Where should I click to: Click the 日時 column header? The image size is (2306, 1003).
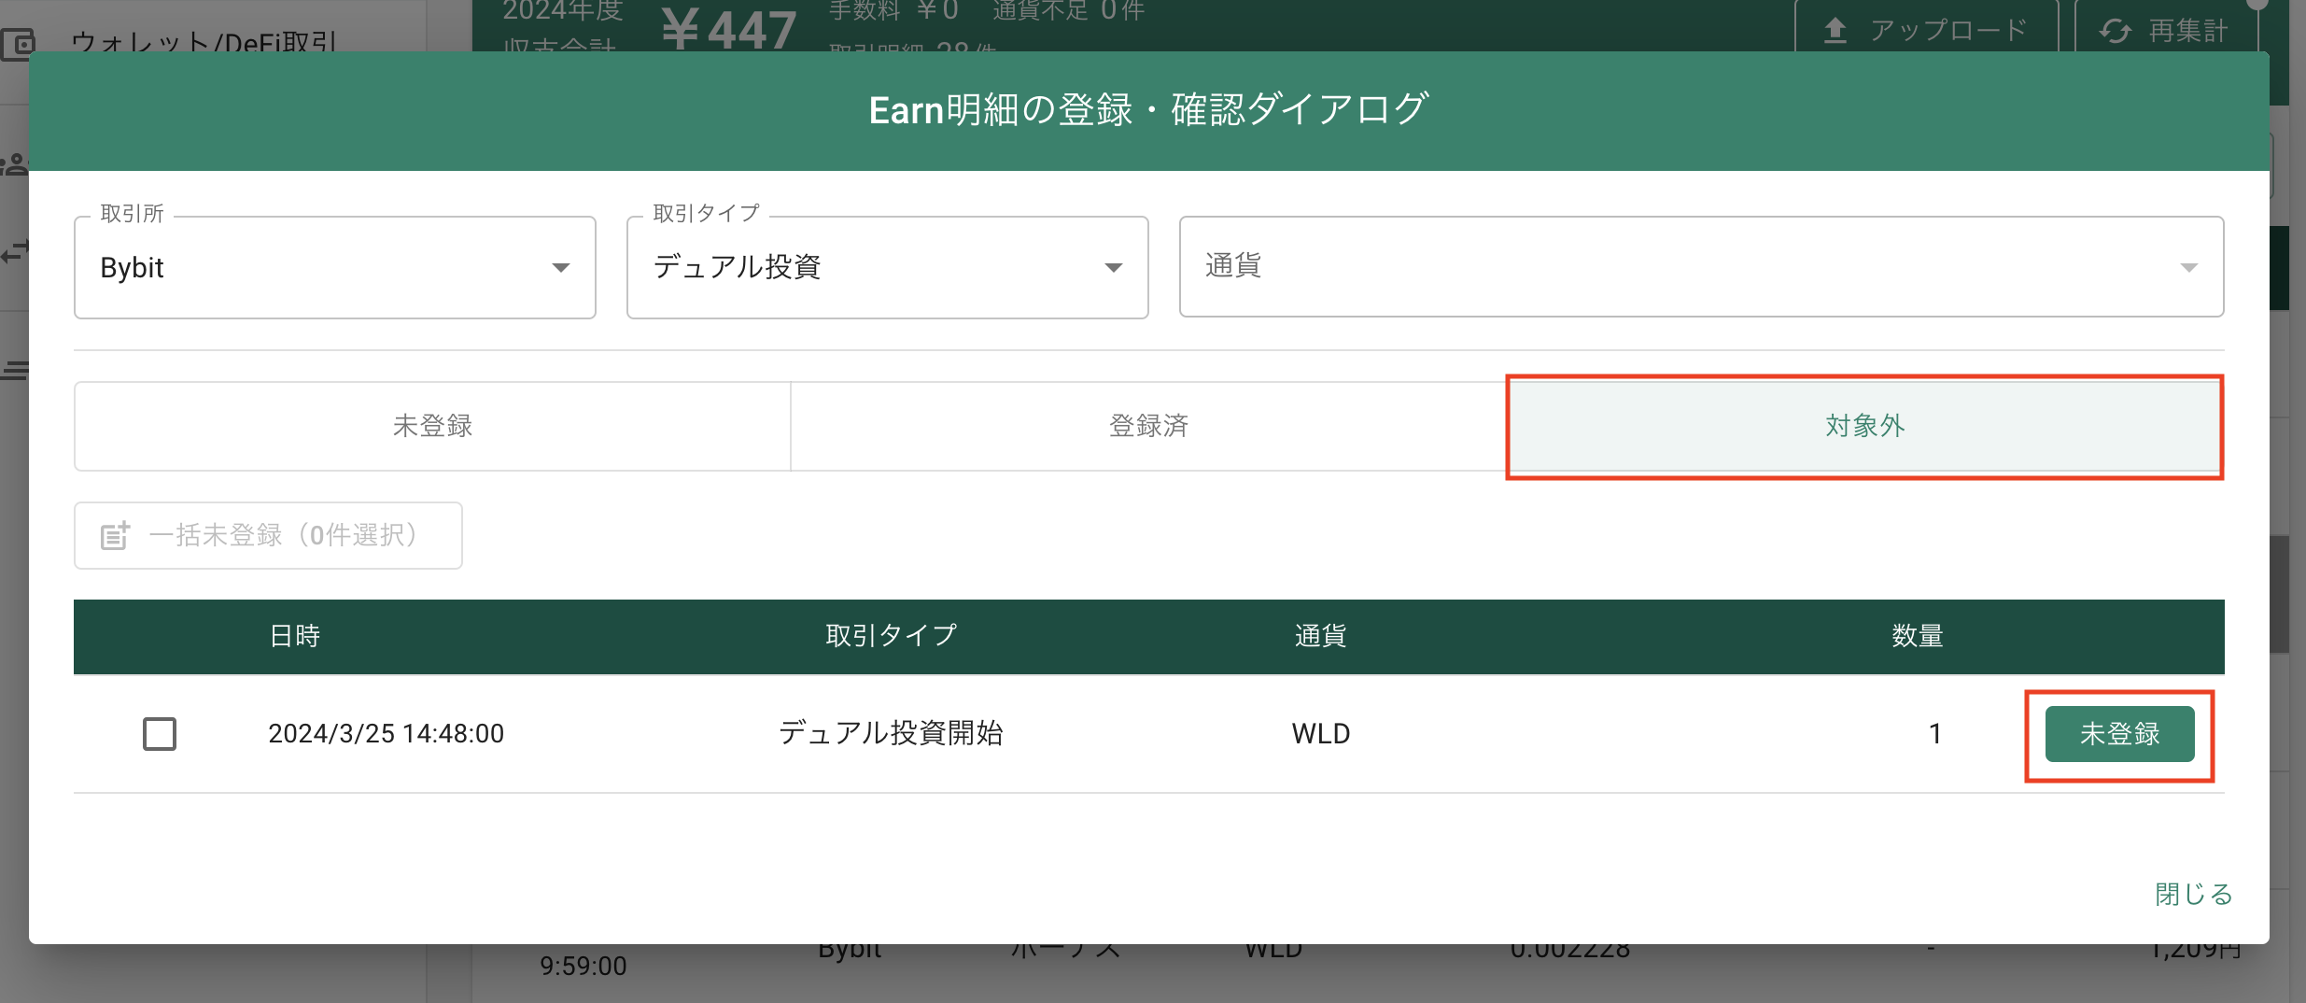tap(295, 636)
